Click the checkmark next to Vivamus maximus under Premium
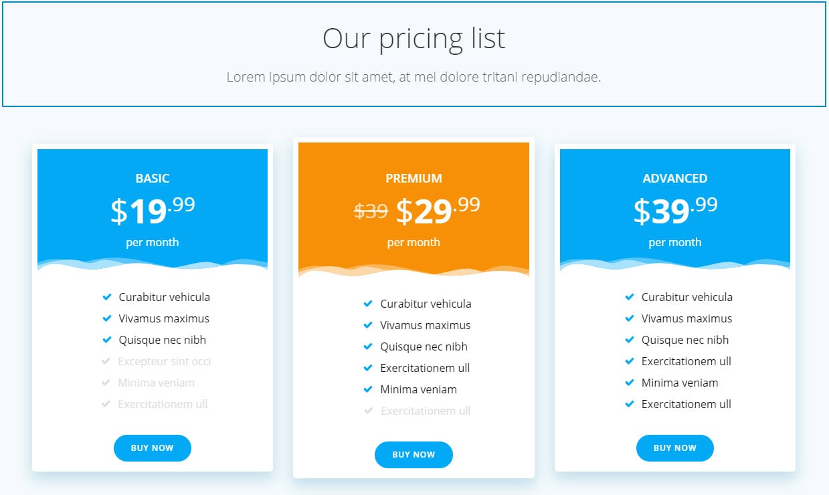This screenshot has width=829, height=495. click(x=368, y=325)
